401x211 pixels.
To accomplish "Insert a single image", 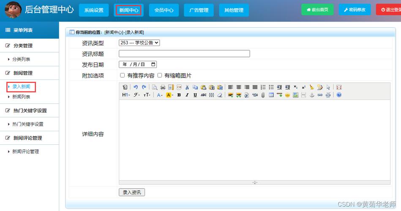I will coord(230,95).
